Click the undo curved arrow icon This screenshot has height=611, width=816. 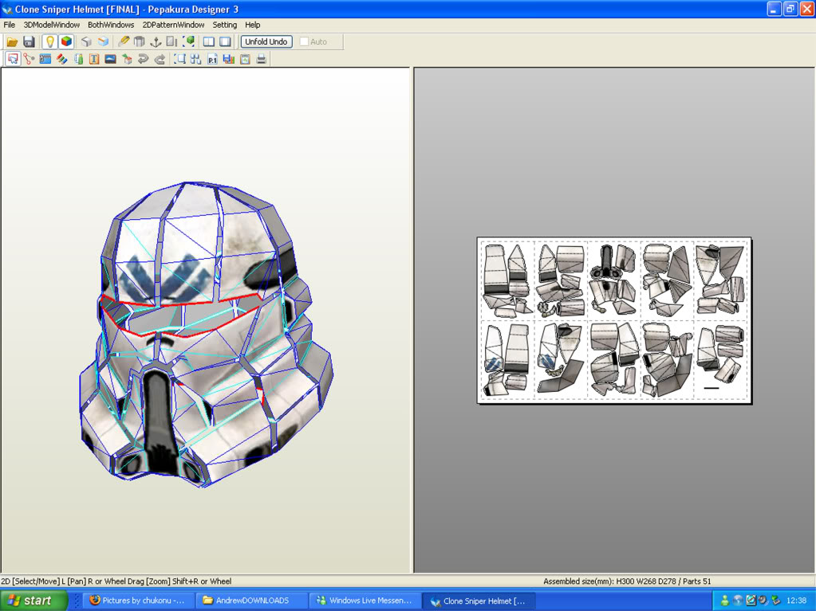coord(143,59)
